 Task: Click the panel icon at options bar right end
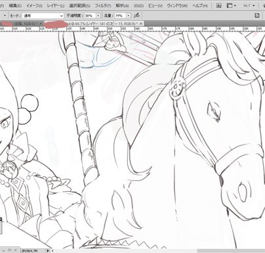pyautogui.click(x=257, y=16)
